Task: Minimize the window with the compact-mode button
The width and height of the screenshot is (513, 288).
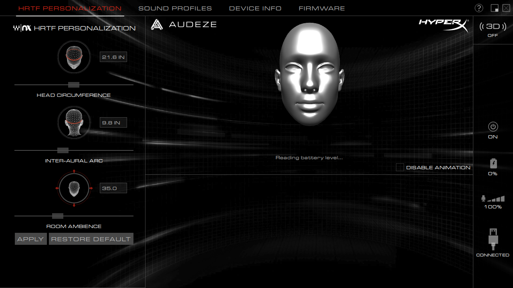Action: (x=495, y=8)
